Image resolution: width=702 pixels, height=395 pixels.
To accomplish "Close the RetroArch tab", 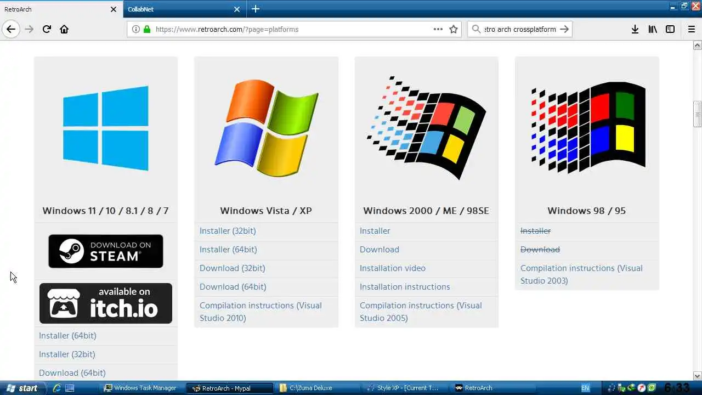I will [x=114, y=9].
